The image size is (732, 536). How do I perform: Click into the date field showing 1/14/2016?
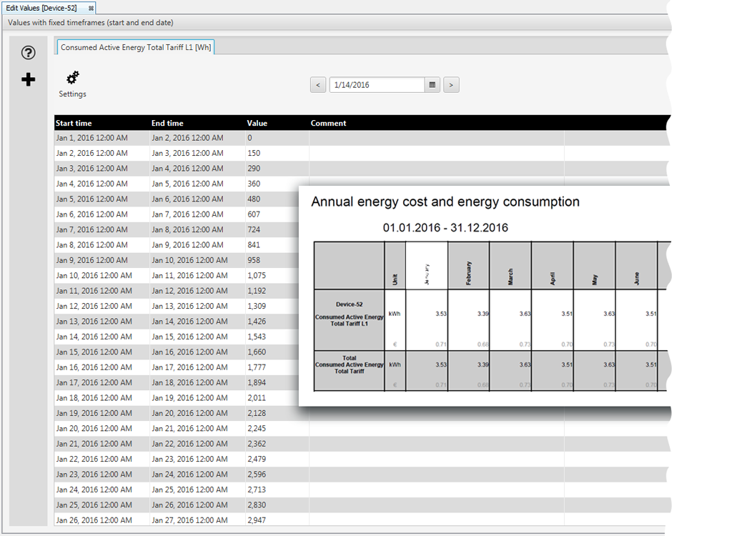tap(372, 84)
